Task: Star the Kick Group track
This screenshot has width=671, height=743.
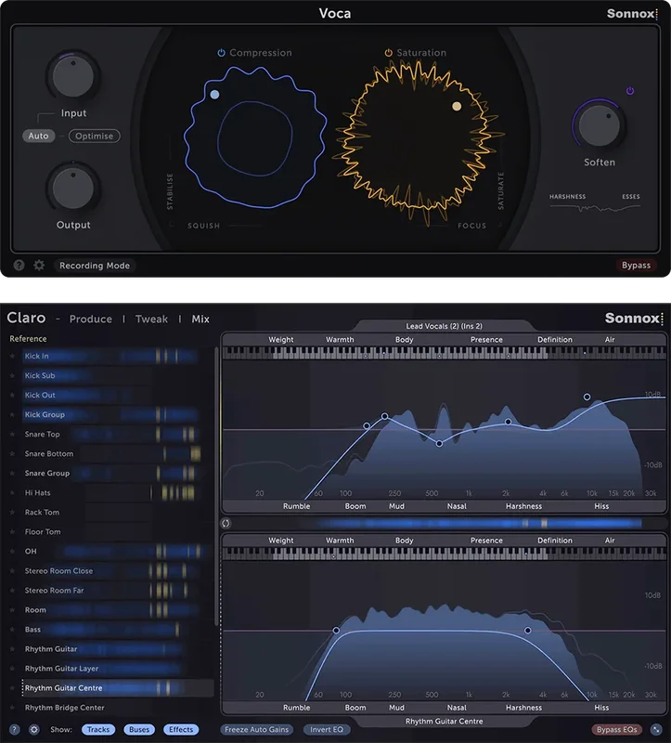Action: [x=12, y=414]
